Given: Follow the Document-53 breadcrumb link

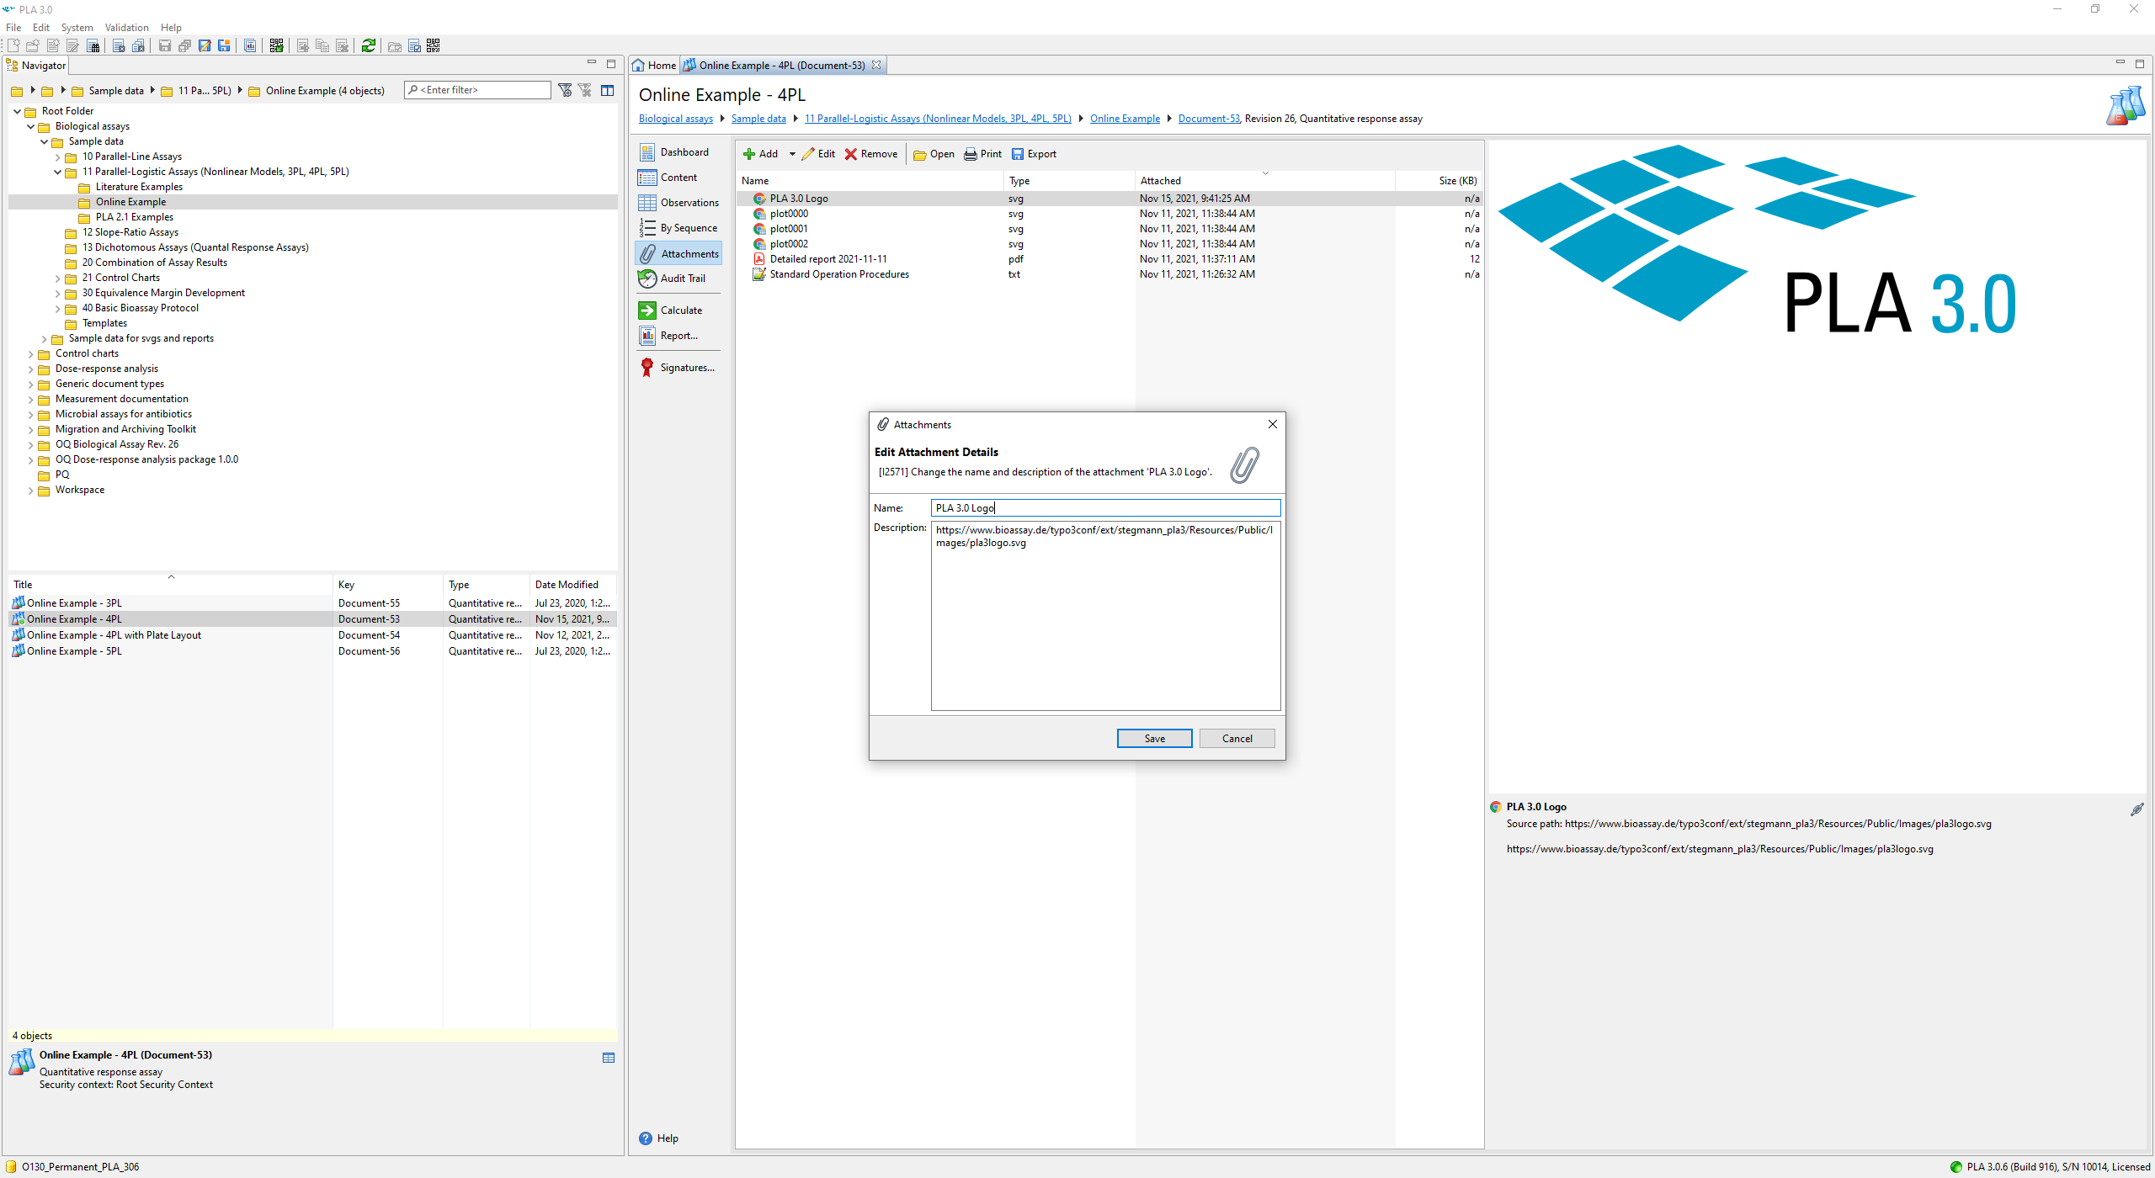Looking at the screenshot, I should click(1209, 119).
